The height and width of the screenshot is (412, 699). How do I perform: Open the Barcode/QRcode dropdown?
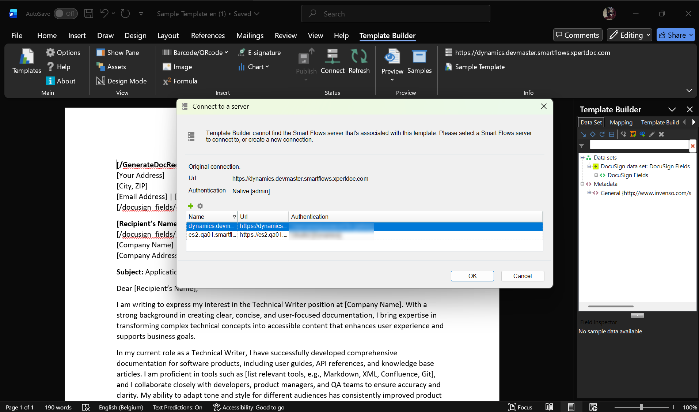tap(195, 52)
